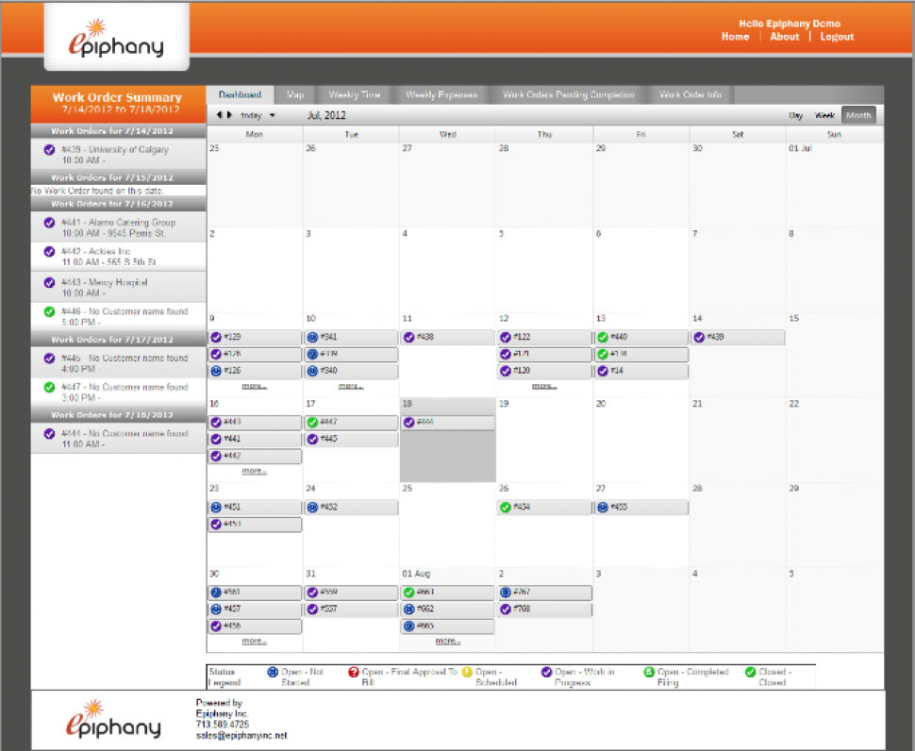
Task: Switch to the Map tab
Action: click(295, 94)
